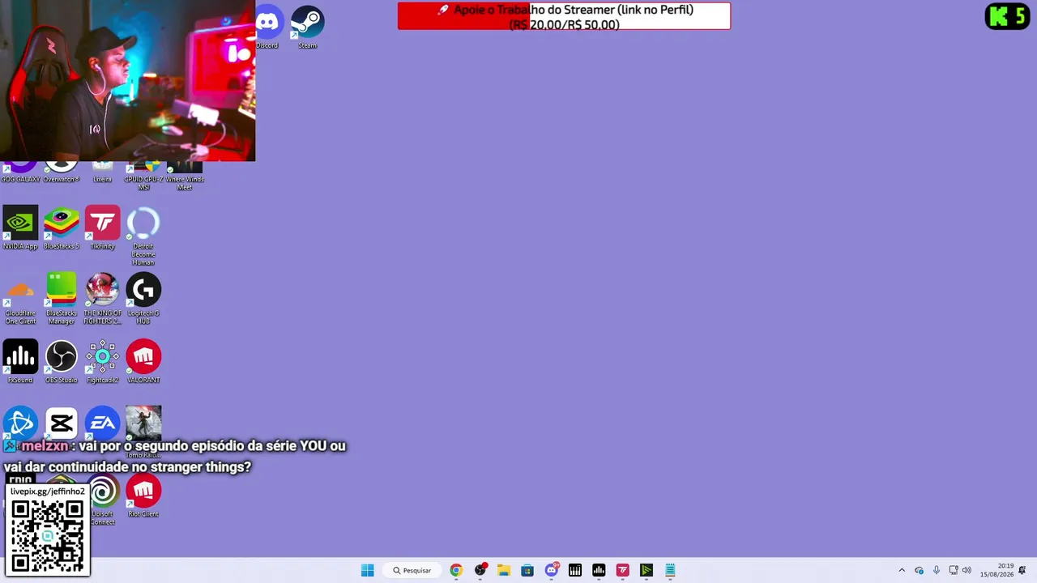The width and height of the screenshot is (1037, 583).
Task: Select the Overwatch desktop label
Action: [x=62, y=179]
